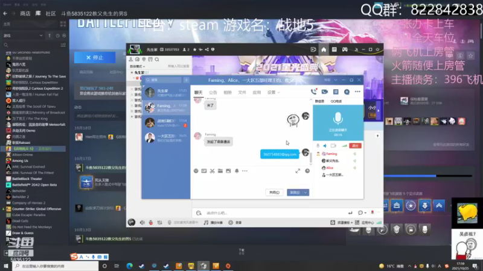This screenshot has width=483, height=271.
Task: Open more options ellipsis in QQ chat
Action: tap(357, 92)
